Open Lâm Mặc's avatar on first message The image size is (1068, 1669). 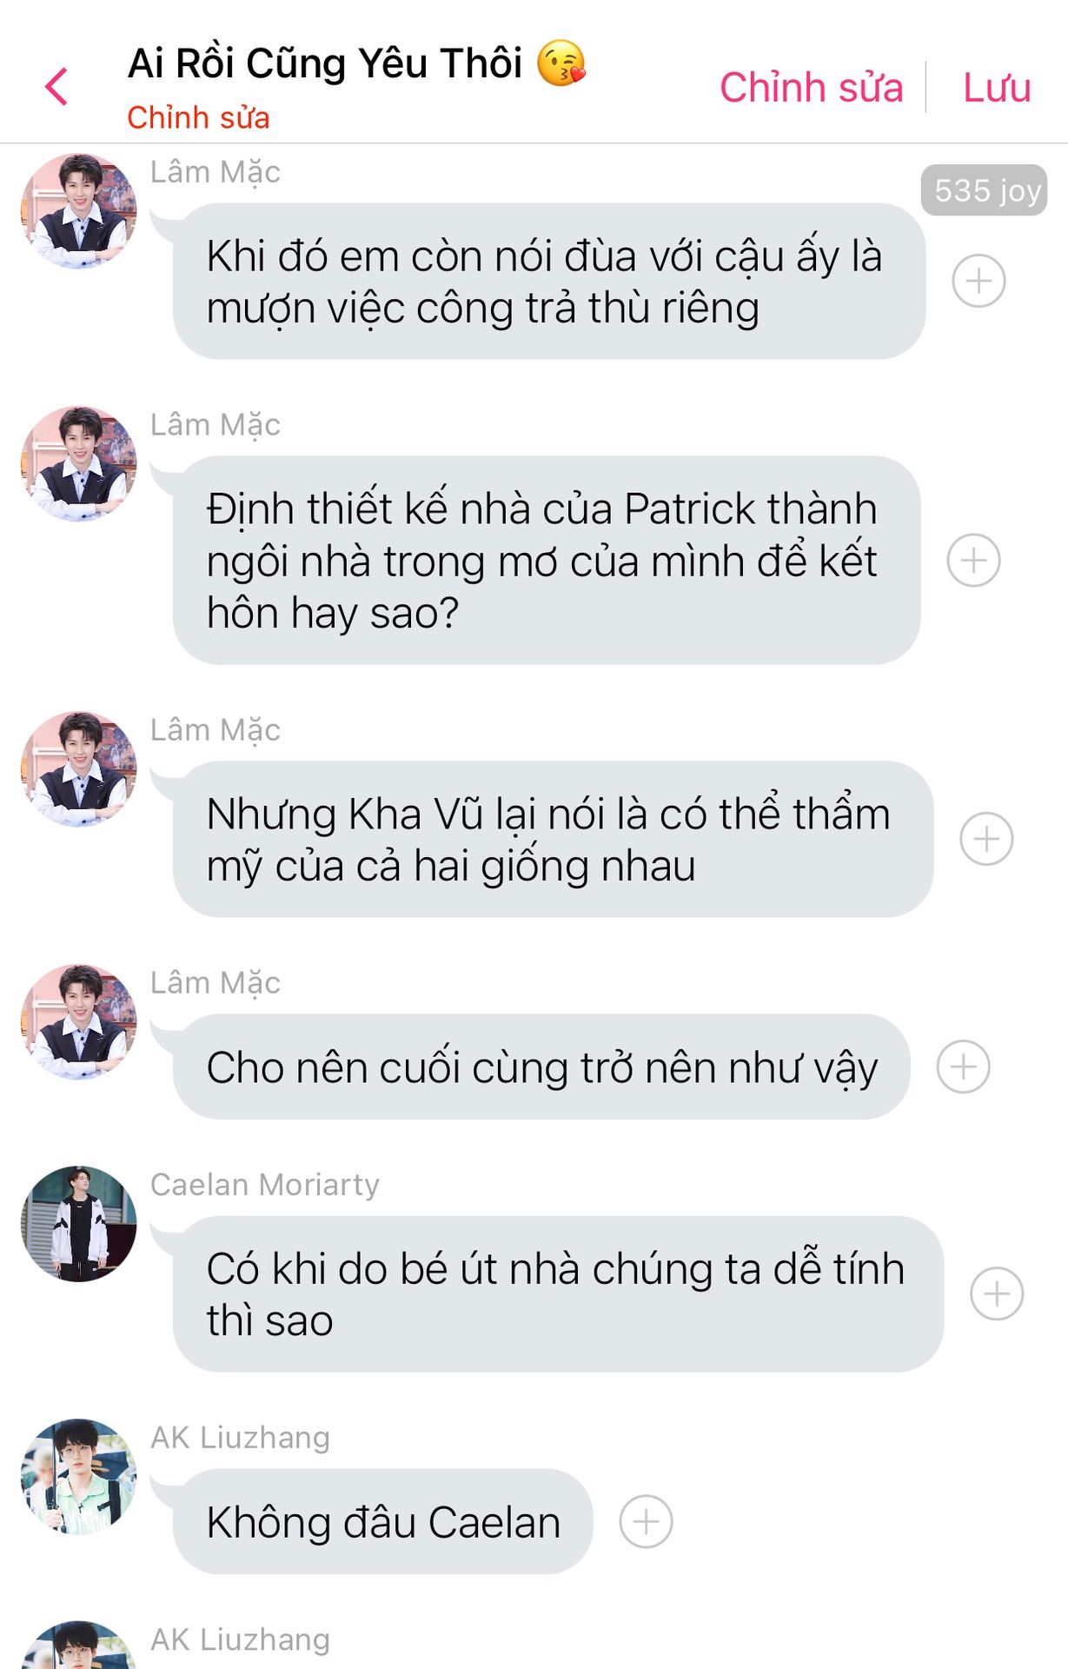coord(79,211)
